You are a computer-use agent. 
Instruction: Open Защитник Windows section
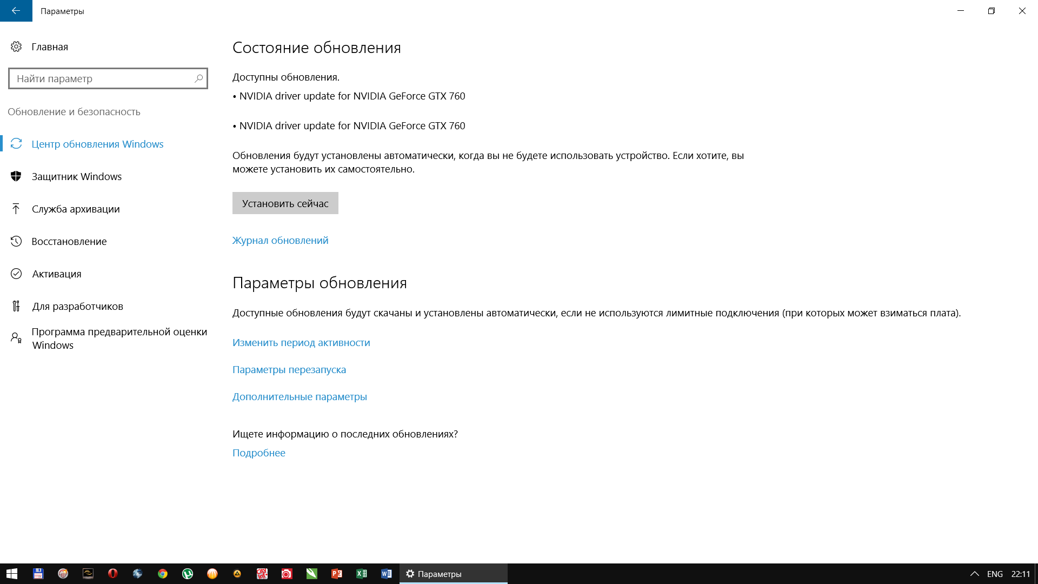click(76, 177)
